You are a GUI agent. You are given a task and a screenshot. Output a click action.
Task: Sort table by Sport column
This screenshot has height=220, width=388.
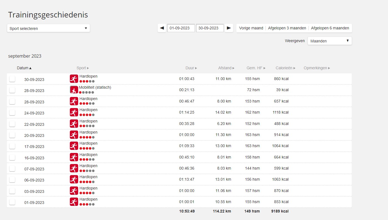pos(83,68)
